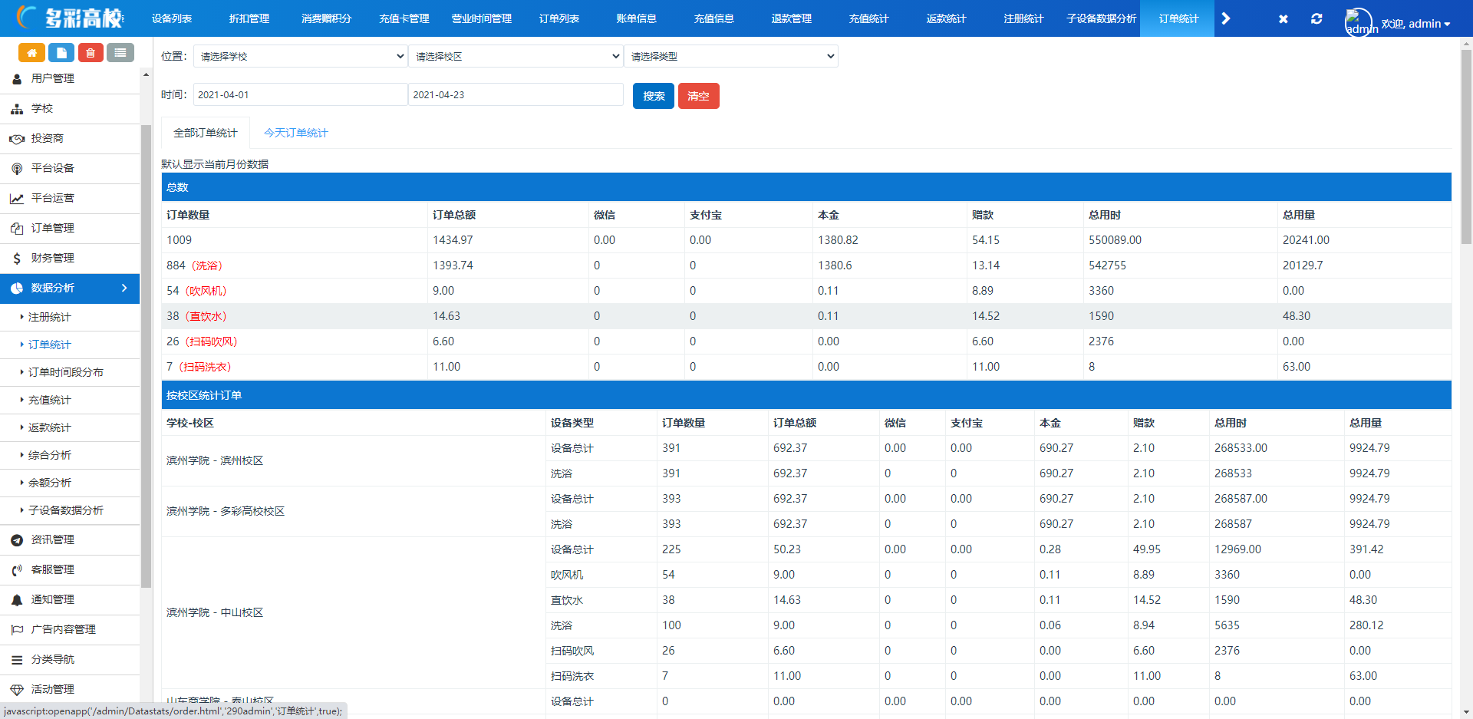Image resolution: width=1473 pixels, height=719 pixels.
Task: Click 滨州学院 - 多彩高校校区 row label
Action: click(226, 511)
